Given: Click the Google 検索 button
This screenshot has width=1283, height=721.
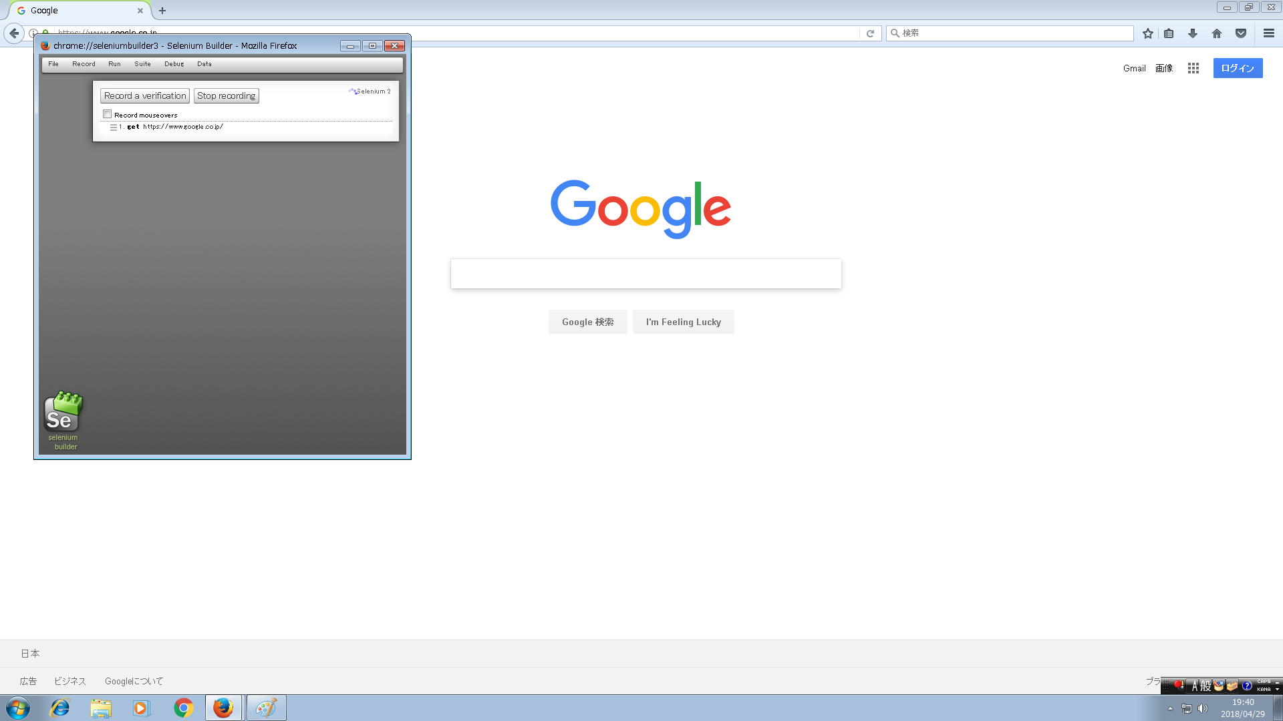Looking at the screenshot, I should (x=587, y=322).
